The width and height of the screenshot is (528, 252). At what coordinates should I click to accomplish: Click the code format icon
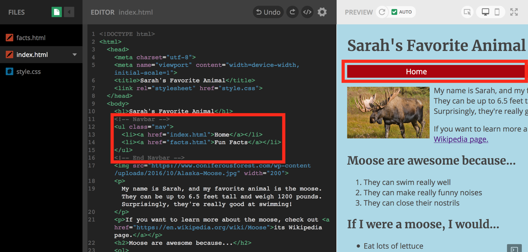tap(307, 12)
